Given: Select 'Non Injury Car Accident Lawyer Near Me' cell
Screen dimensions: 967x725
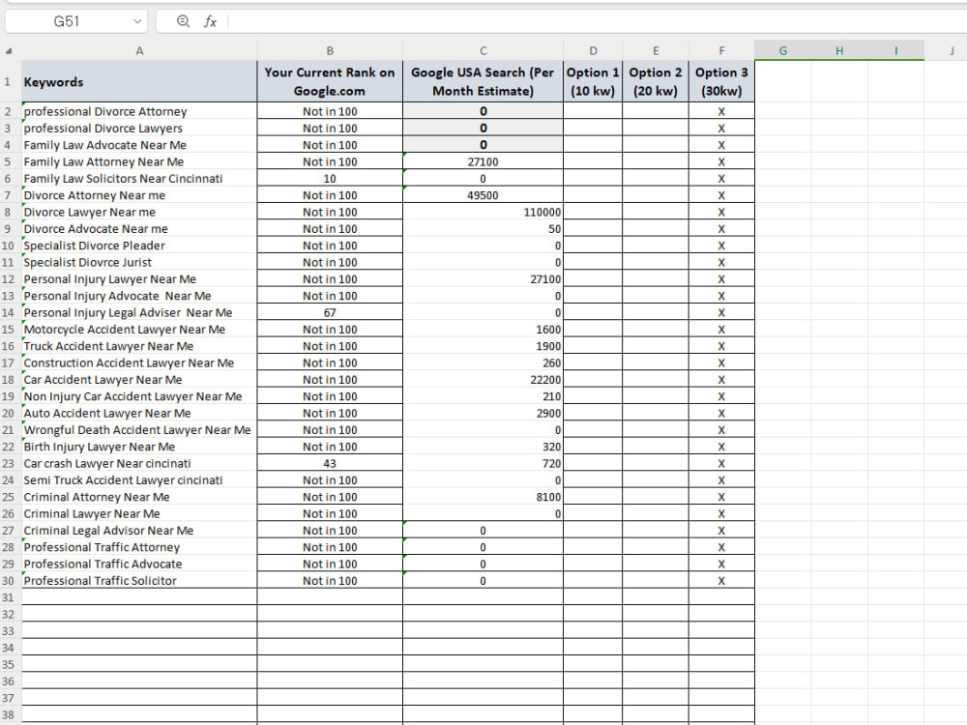Looking at the screenshot, I should pos(139,396).
